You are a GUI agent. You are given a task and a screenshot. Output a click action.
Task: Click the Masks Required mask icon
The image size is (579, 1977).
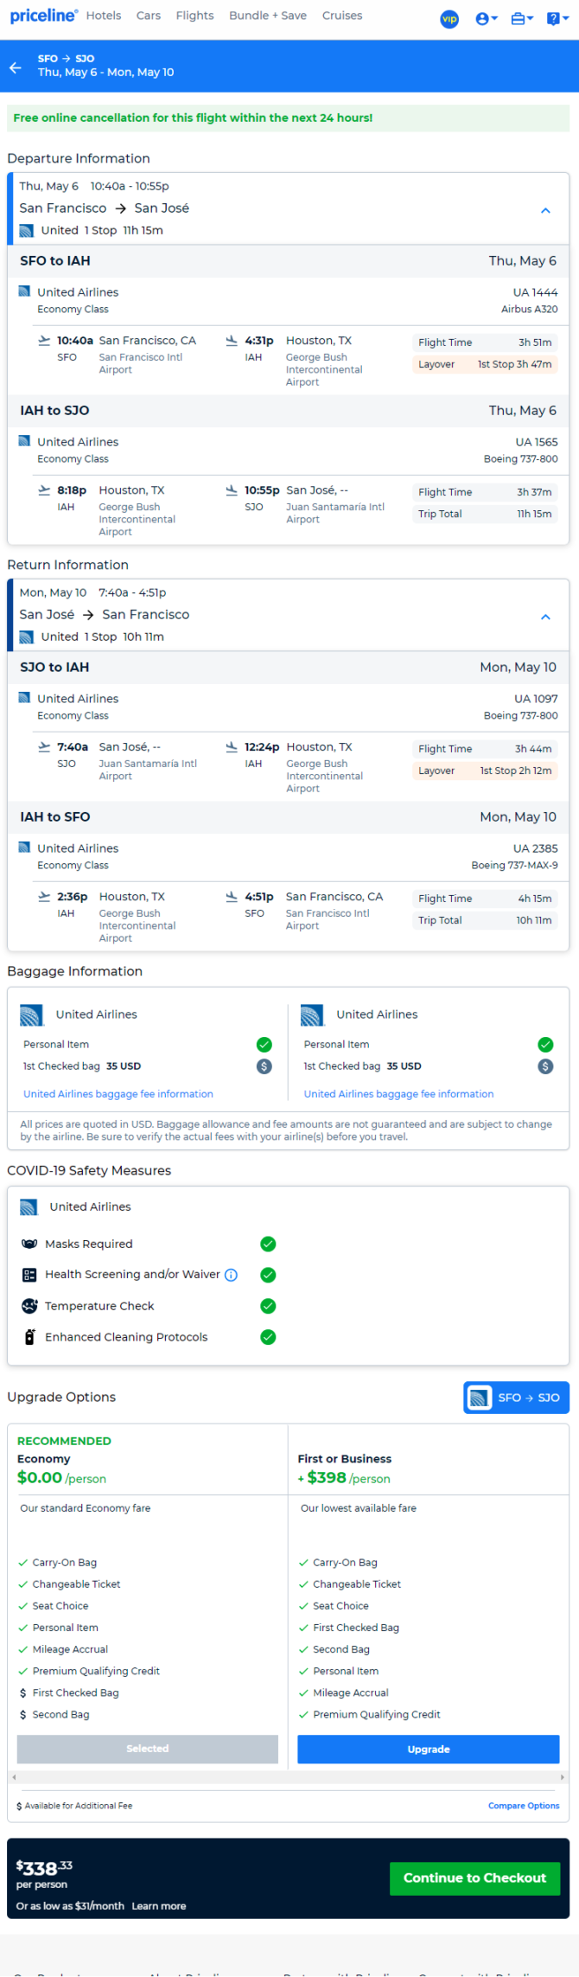(29, 1244)
